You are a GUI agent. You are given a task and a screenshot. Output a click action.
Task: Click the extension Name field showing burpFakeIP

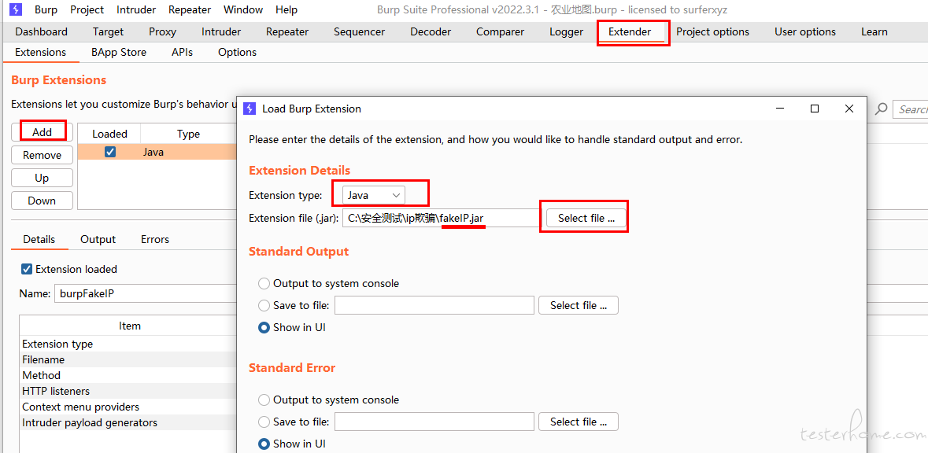(145, 293)
